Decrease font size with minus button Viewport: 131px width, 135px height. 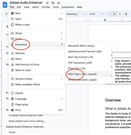click(108, 14)
